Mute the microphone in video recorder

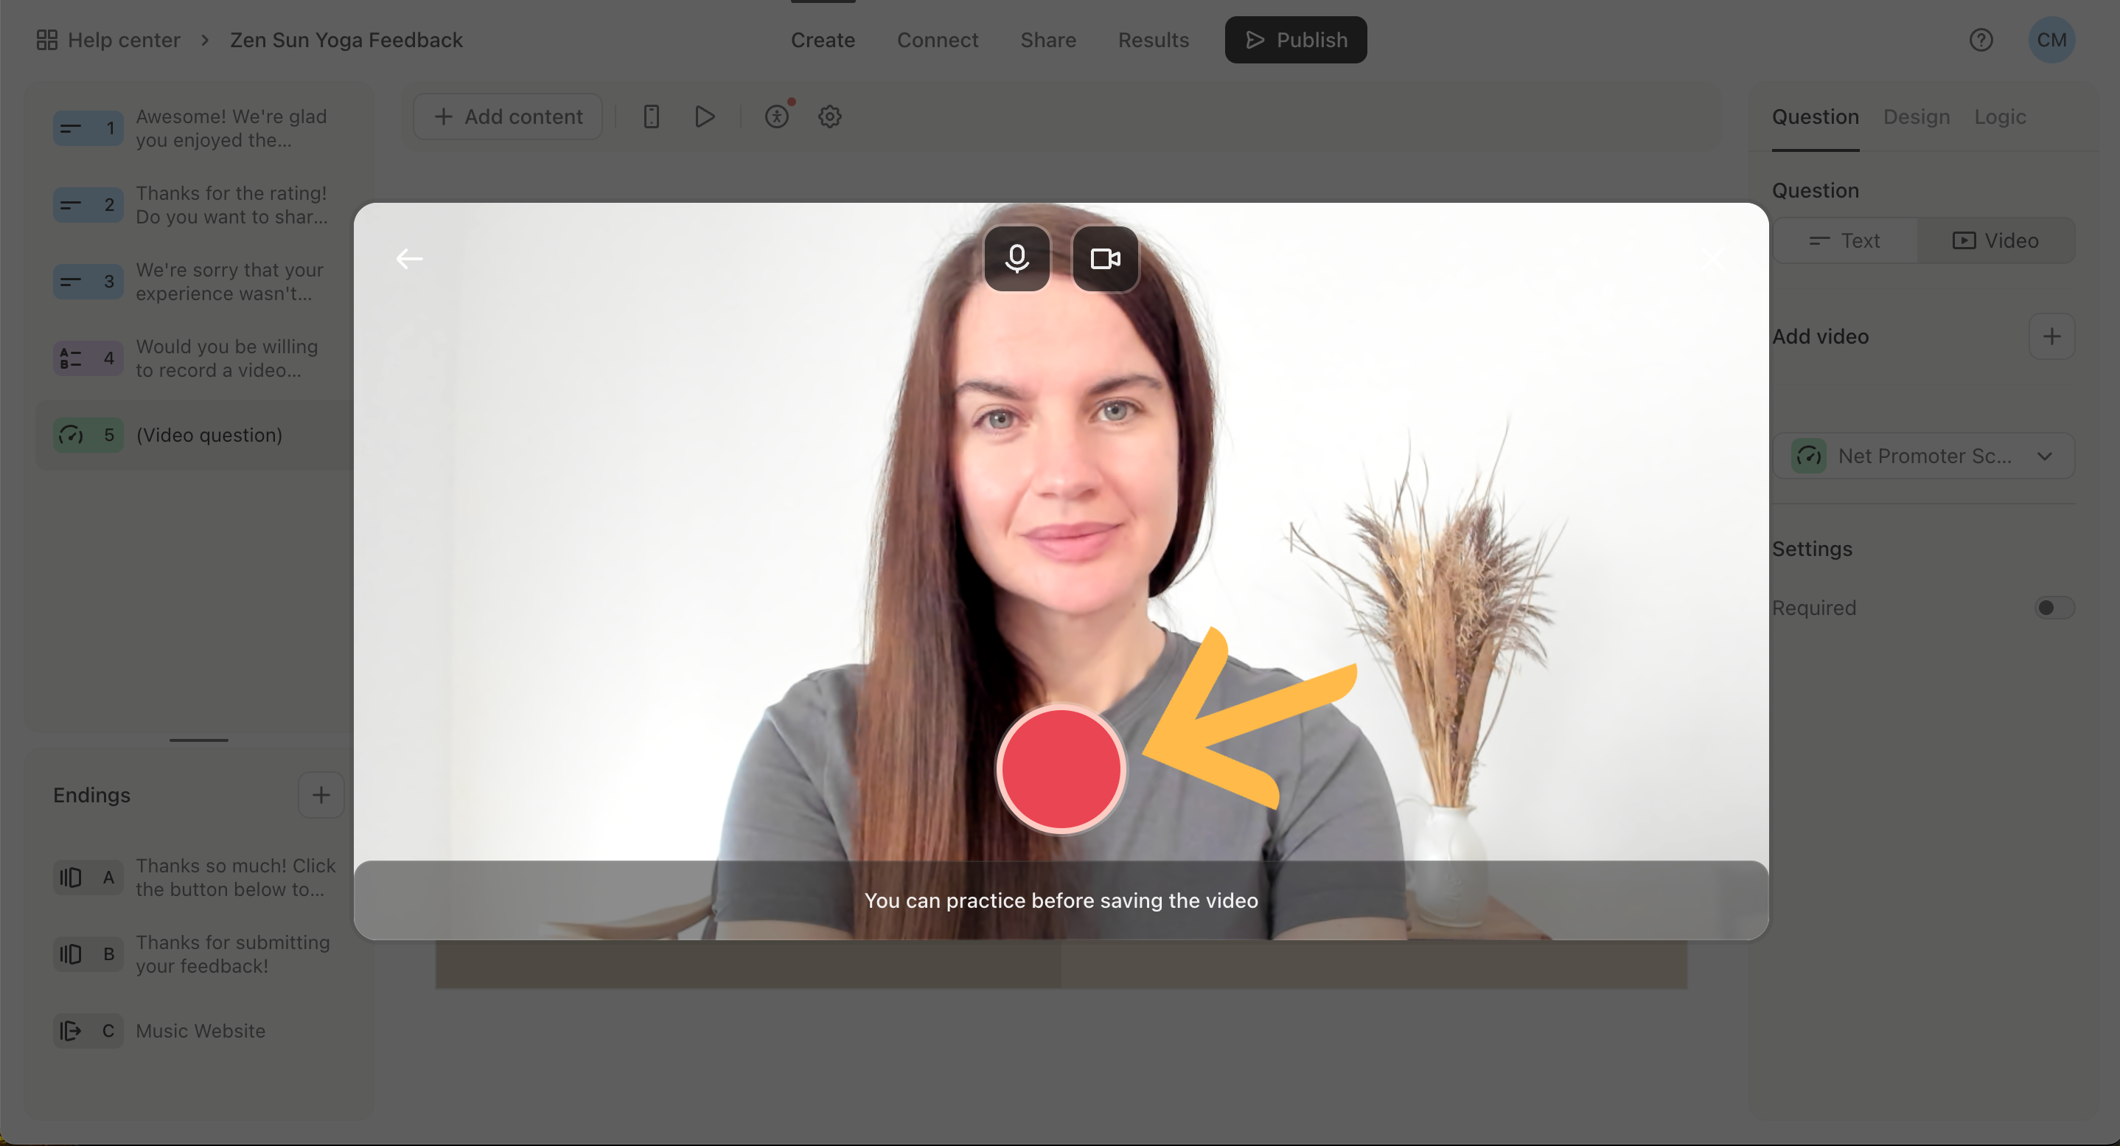coord(1017,259)
